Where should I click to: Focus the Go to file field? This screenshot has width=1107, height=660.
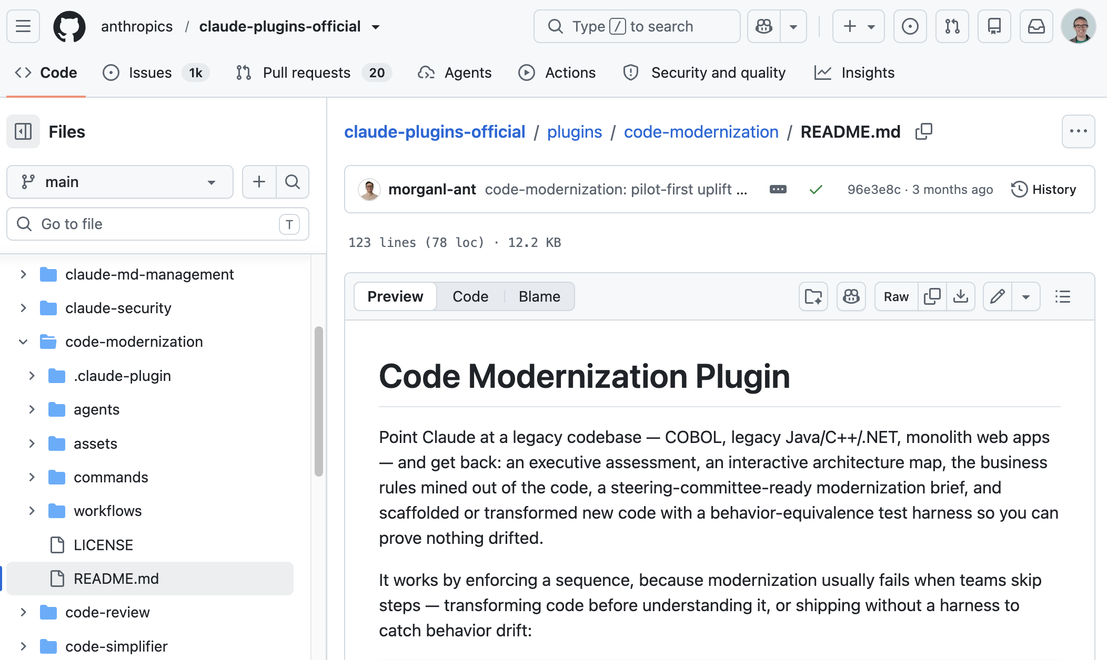click(158, 224)
